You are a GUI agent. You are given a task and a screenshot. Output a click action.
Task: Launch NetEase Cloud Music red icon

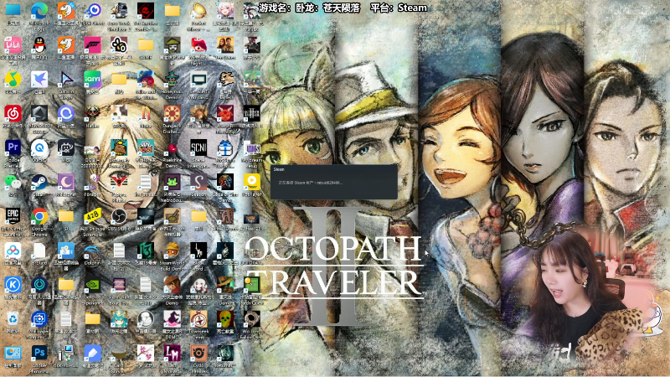13,114
